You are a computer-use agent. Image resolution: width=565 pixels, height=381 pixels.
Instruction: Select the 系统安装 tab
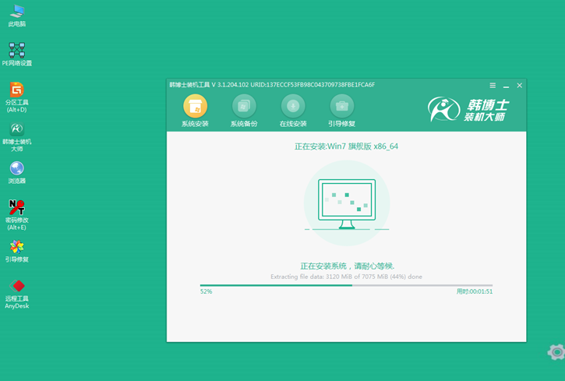pyautogui.click(x=195, y=111)
